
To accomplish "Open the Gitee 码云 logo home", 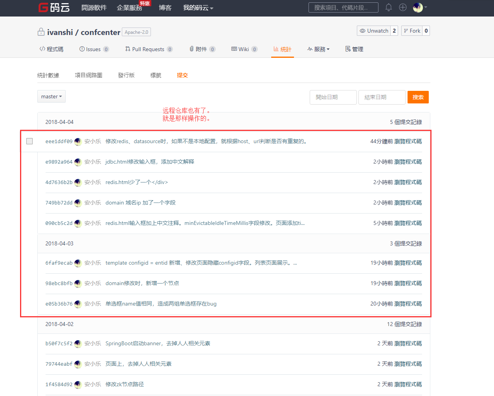I will [x=54, y=7].
